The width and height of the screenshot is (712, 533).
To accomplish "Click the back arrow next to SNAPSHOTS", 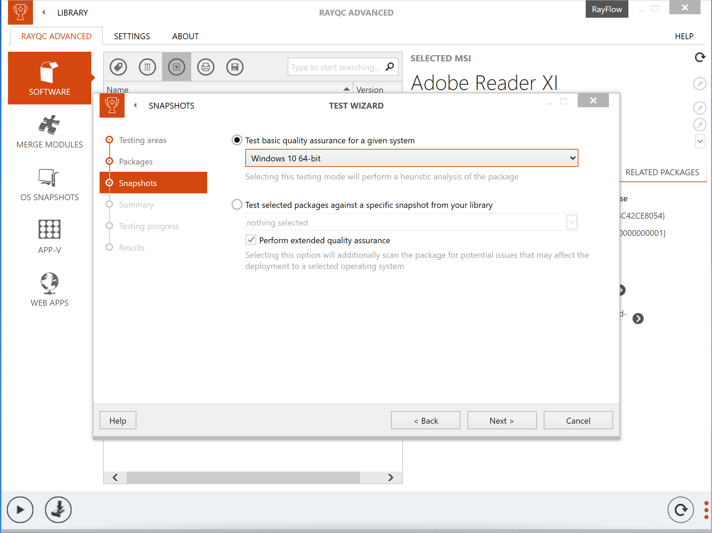I will (x=135, y=105).
